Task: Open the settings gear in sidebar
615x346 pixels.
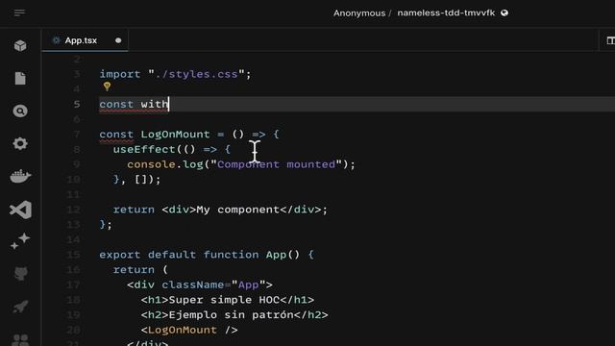Action: (20, 143)
